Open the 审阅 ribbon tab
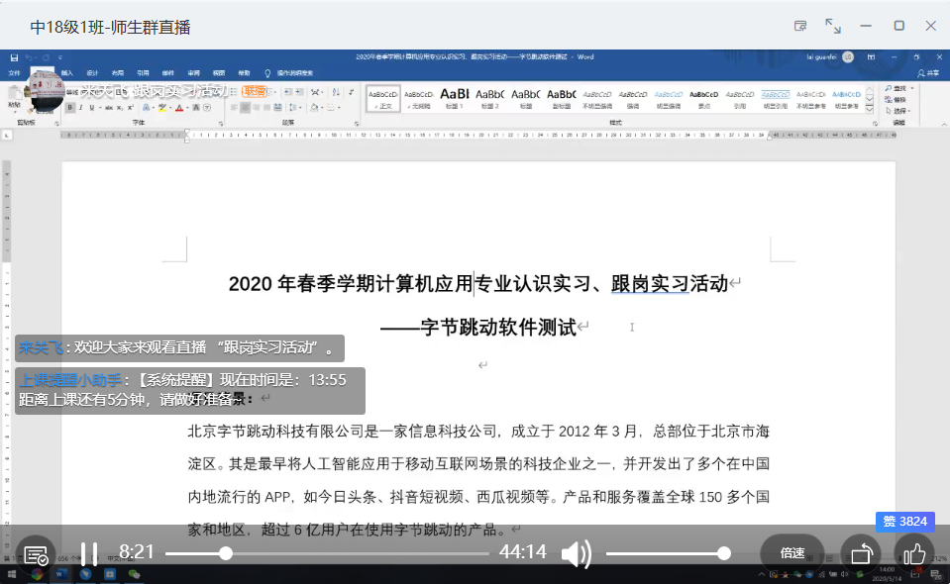Image resolution: width=950 pixels, height=584 pixels. coord(194,73)
